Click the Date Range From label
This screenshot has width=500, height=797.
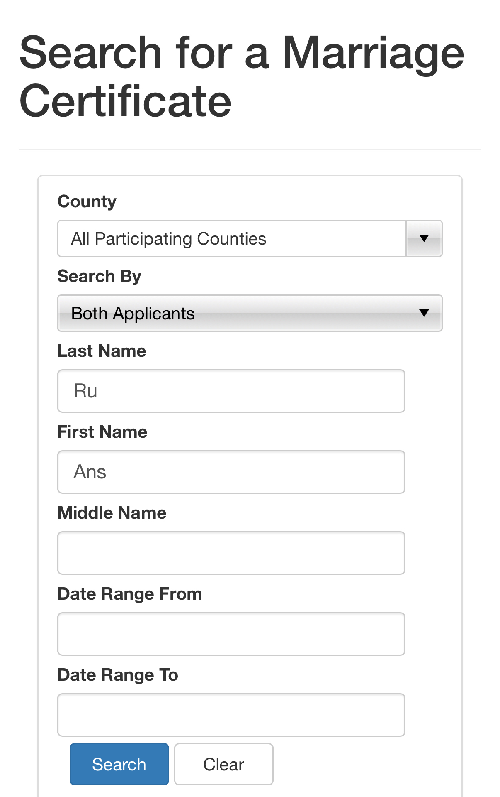pyautogui.click(x=130, y=594)
